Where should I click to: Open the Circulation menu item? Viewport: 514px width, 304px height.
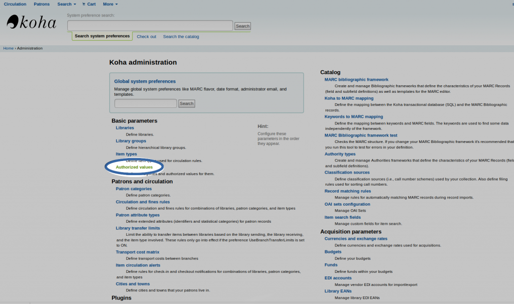coord(15,4)
